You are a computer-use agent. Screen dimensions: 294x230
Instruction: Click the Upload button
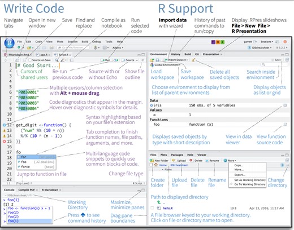(x=179, y=161)
